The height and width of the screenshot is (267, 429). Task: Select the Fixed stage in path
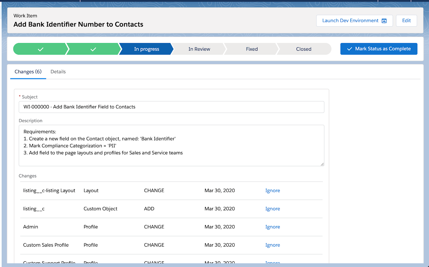coord(252,49)
